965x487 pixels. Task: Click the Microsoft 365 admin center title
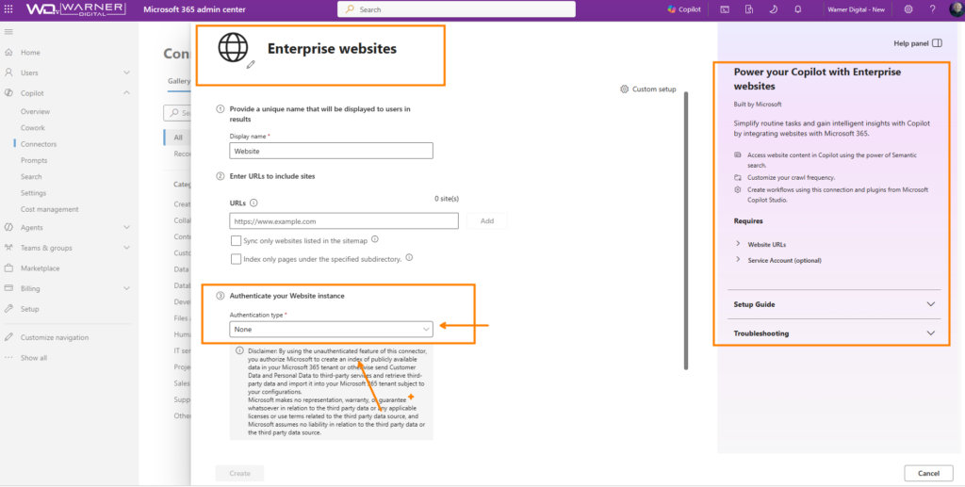click(x=194, y=9)
